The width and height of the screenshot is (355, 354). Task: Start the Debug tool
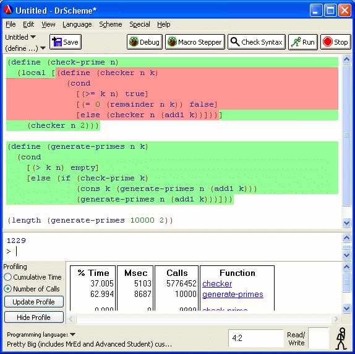145,42
